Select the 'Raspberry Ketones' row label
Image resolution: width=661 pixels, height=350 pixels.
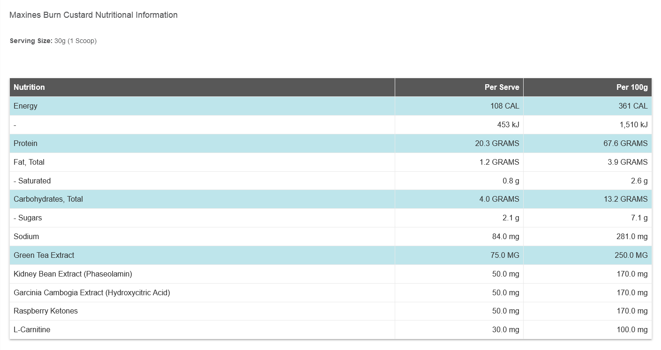[45, 311]
